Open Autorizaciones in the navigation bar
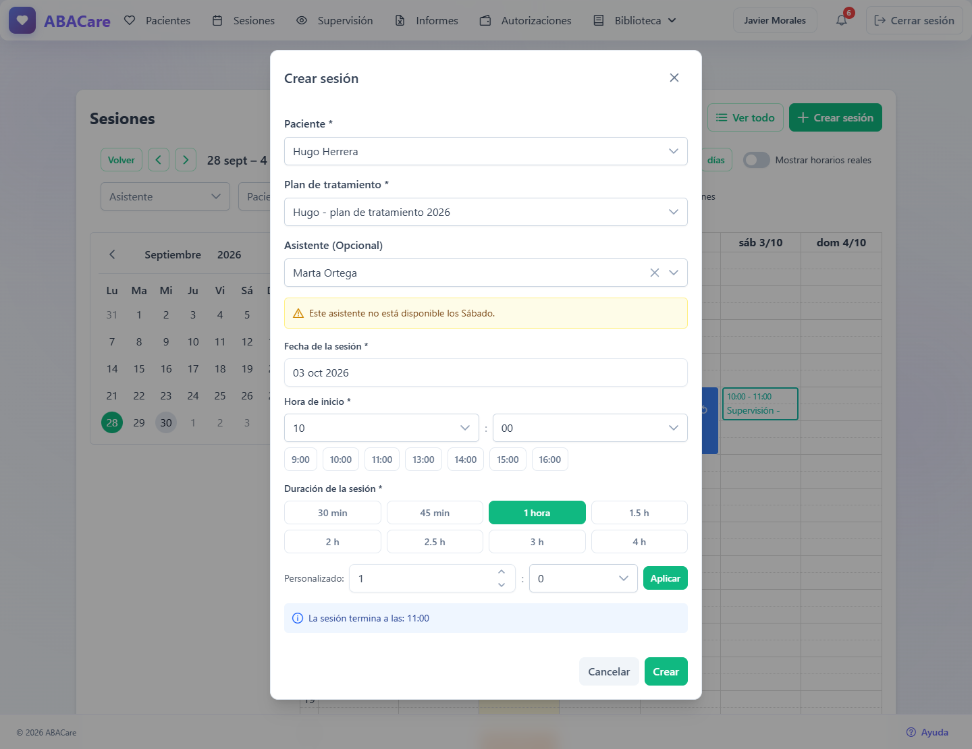 (526, 20)
